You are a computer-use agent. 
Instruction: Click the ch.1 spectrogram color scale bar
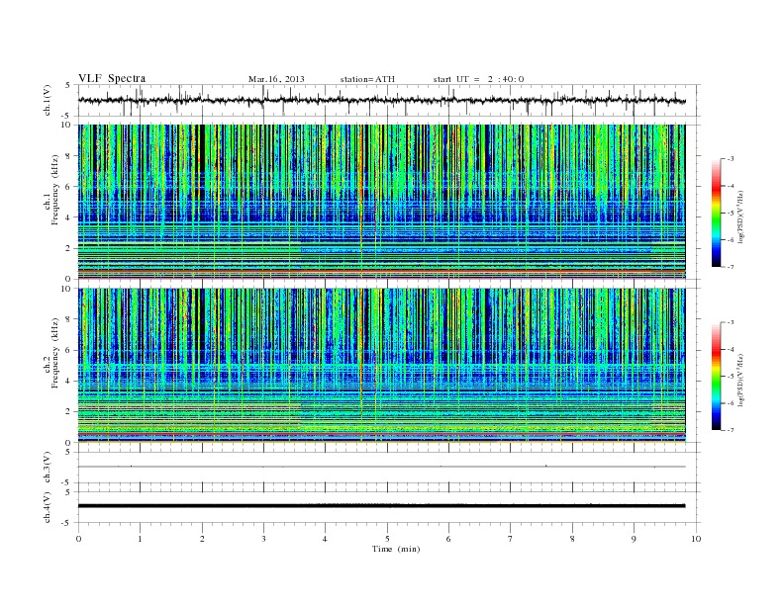[x=717, y=213]
